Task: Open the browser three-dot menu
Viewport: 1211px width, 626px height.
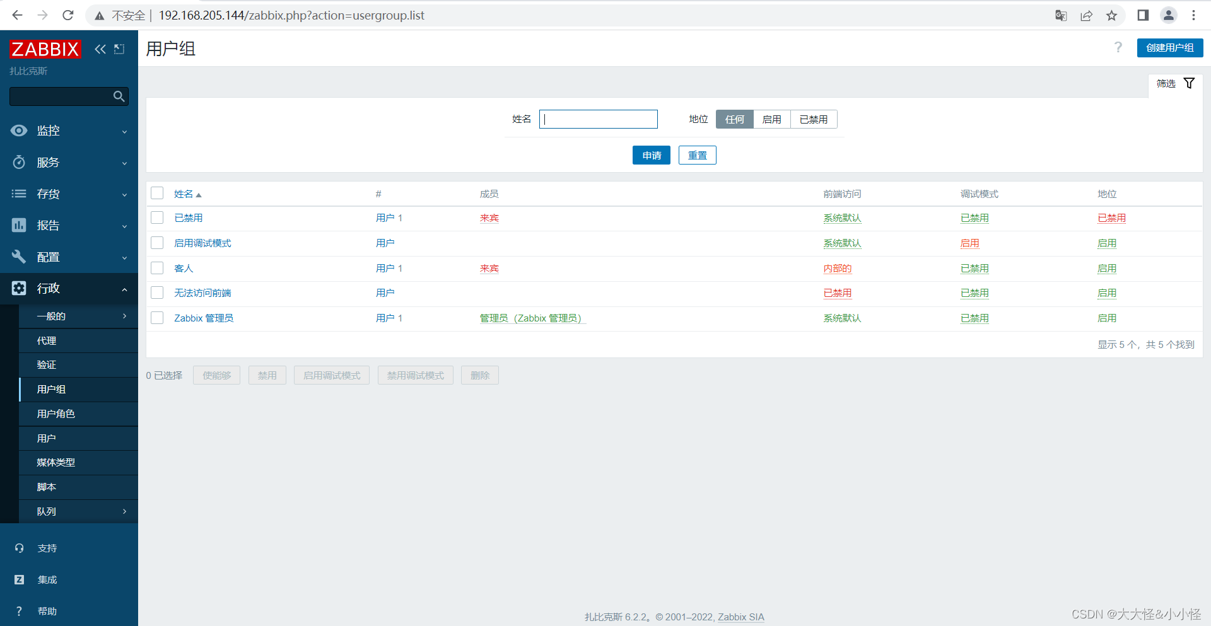Action: tap(1193, 15)
